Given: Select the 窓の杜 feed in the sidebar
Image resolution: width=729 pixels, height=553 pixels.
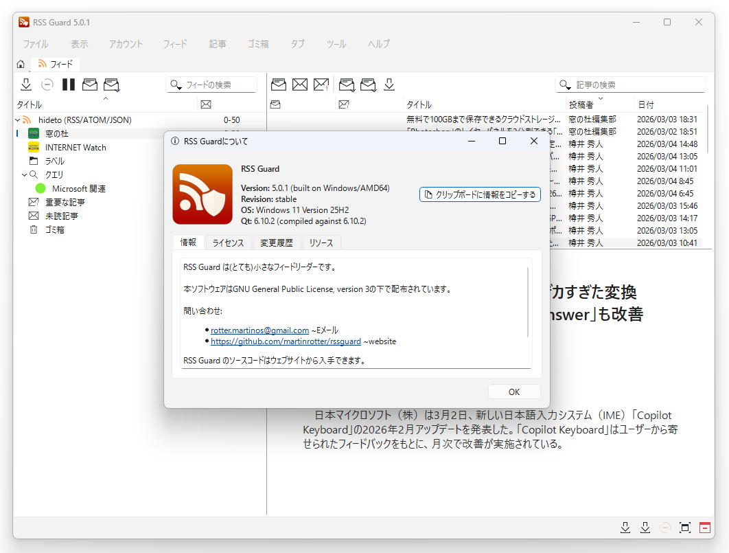Looking at the screenshot, I should point(55,133).
